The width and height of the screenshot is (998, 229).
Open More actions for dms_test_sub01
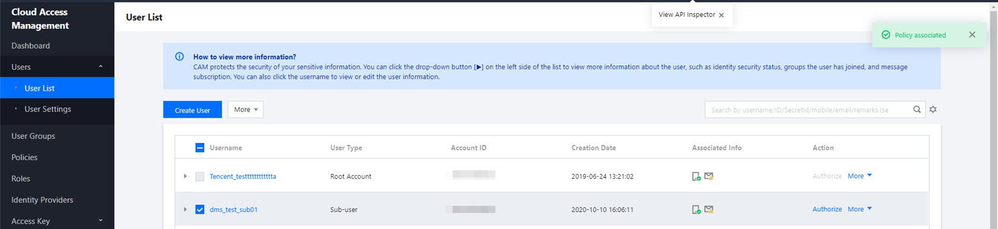[x=860, y=209]
